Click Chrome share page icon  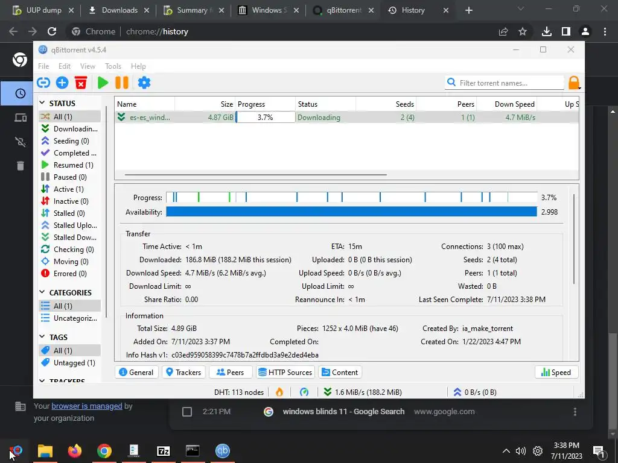pos(503,31)
